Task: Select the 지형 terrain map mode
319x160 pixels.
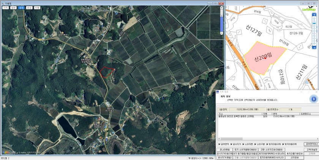Action: (x=37, y=8)
